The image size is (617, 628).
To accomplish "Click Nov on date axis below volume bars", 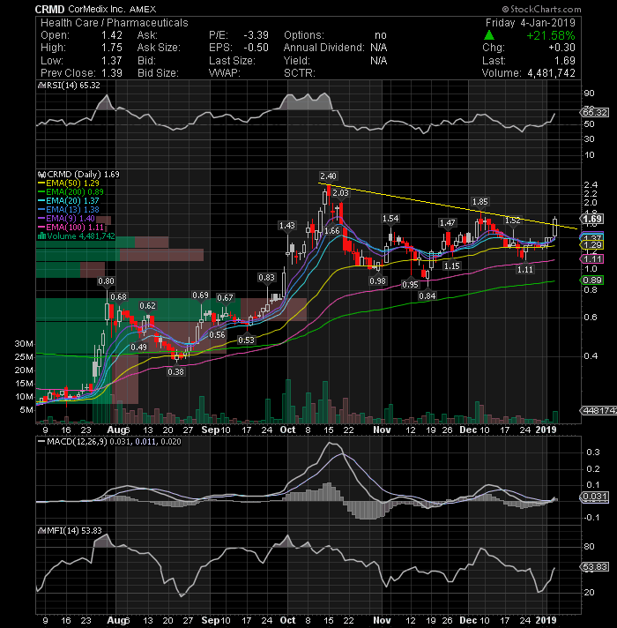I will [382, 430].
